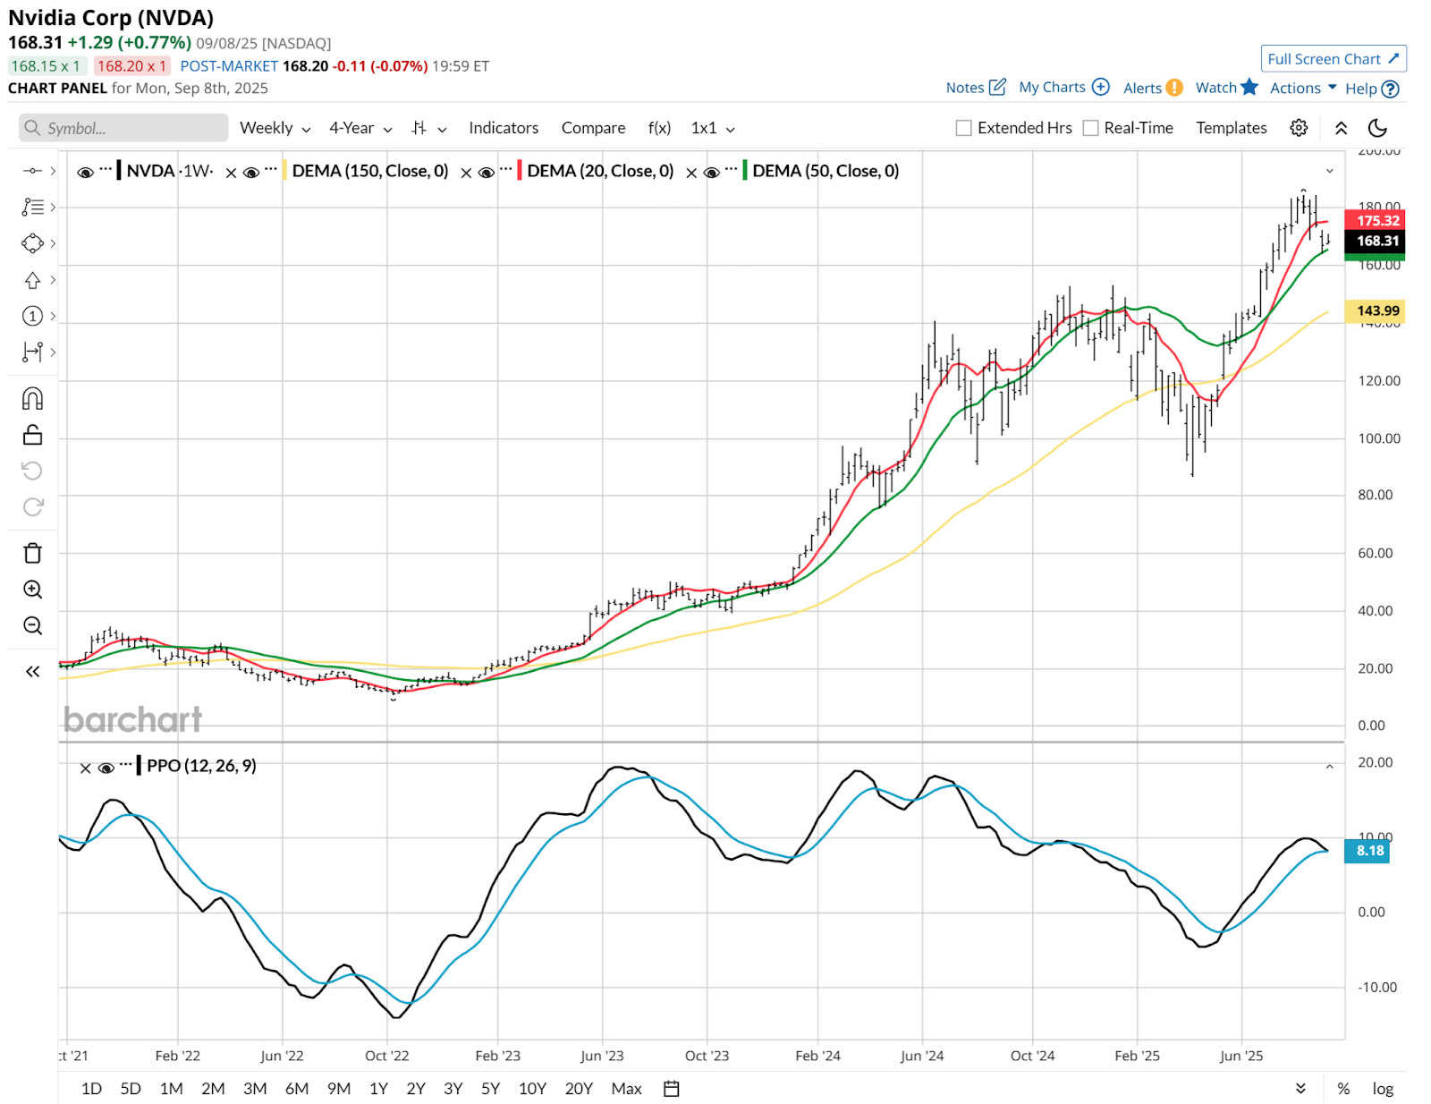The image size is (1431, 1104).
Task: Select the 1Y time range
Action: (378, 1089)
